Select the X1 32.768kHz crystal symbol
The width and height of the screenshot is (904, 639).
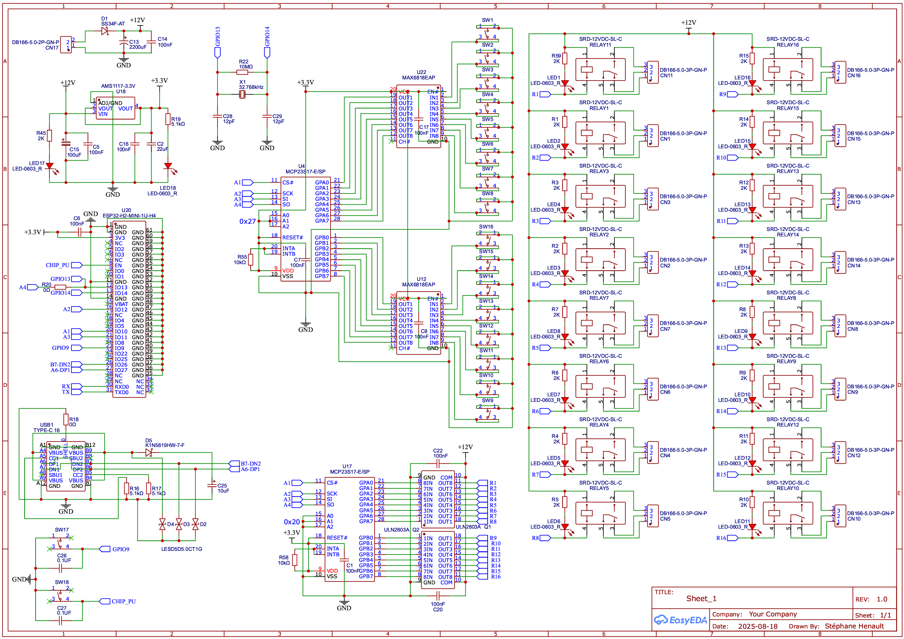pyautogui.click(x=242, y=94)
